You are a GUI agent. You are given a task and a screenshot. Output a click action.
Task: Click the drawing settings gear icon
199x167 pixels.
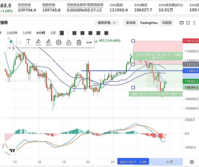[59, 42]
